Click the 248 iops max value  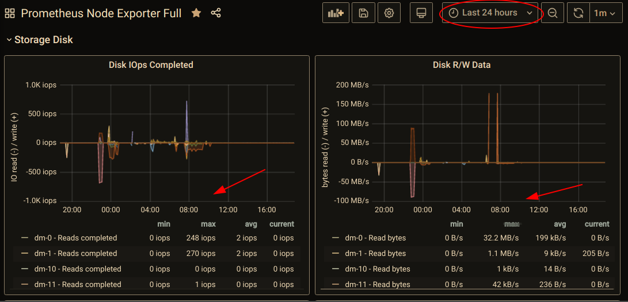pos(201,238)
